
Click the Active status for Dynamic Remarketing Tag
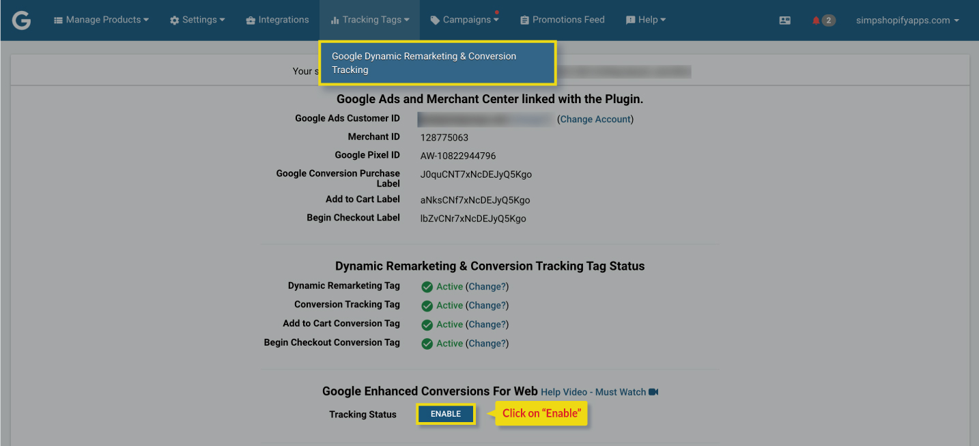(450, 287)
